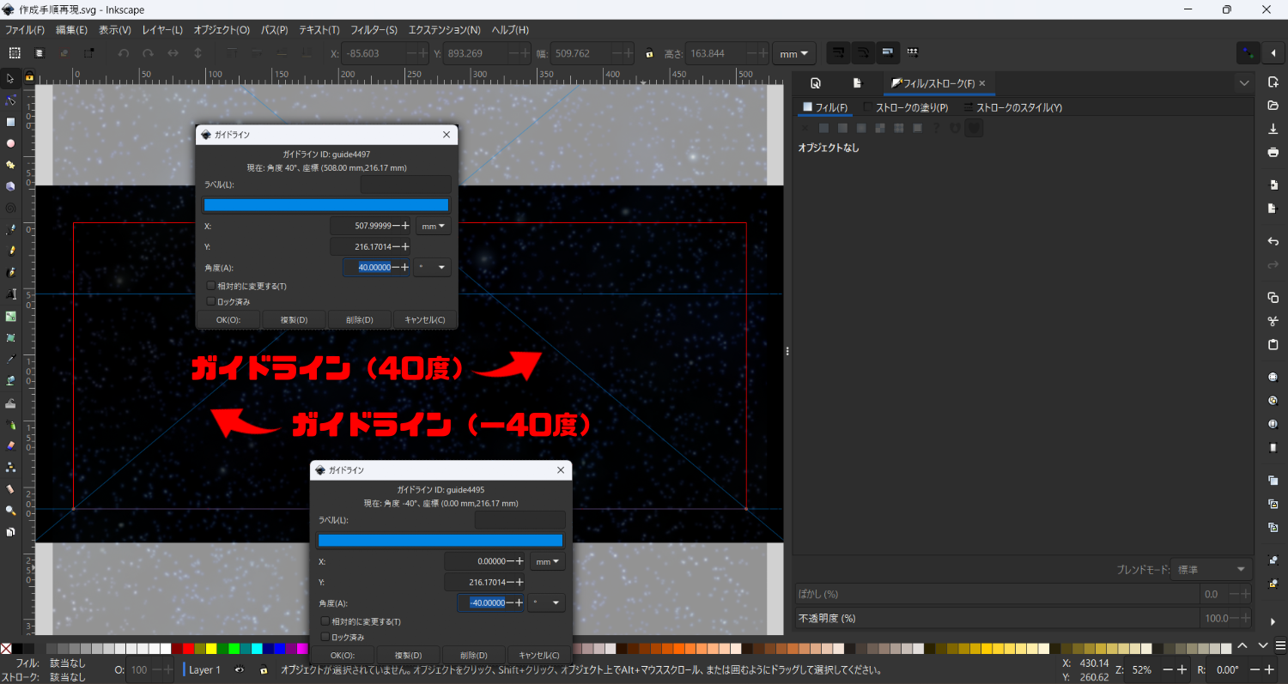Open angle unit dropdown in guide4495 dialog
Image resolution: width=1288 pixels, height=684 pixels.
point(547,602)
